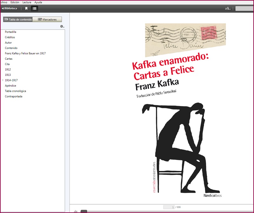Go back to Biblioteca library view

pyautogui.click(x=9, y=9)
